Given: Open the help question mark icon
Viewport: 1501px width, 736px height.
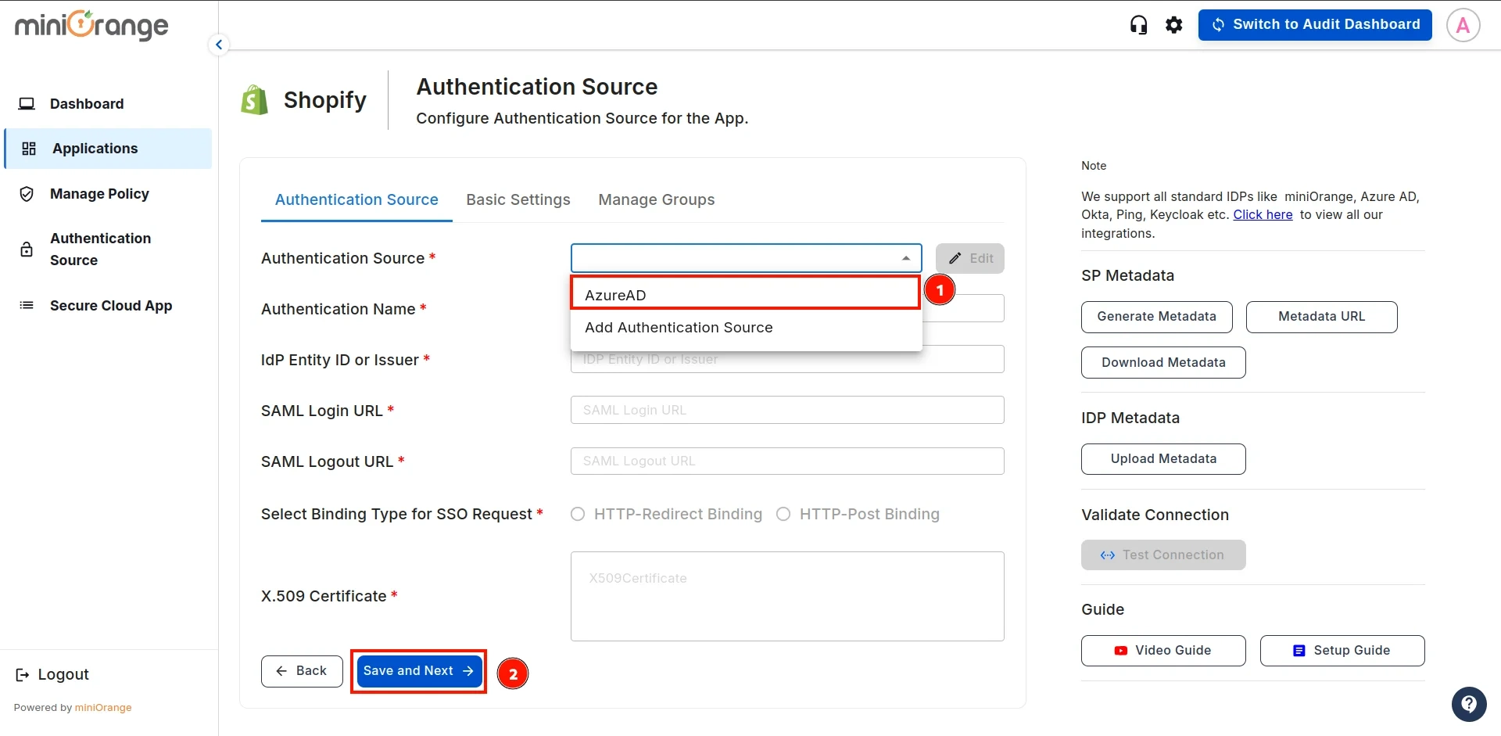Looking at the screenshot, I should pos(1469,704).
